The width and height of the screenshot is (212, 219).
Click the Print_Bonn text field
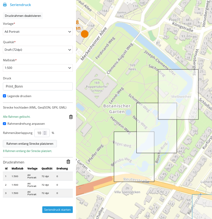(38, 86)
